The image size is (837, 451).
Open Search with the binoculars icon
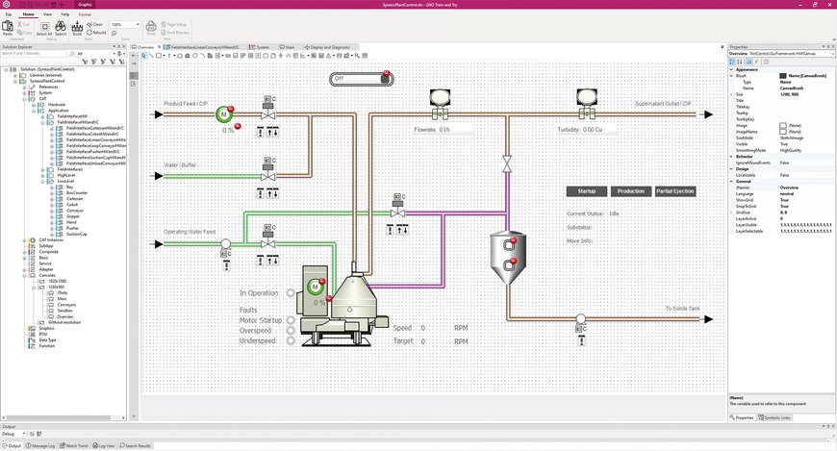(61, 26)
